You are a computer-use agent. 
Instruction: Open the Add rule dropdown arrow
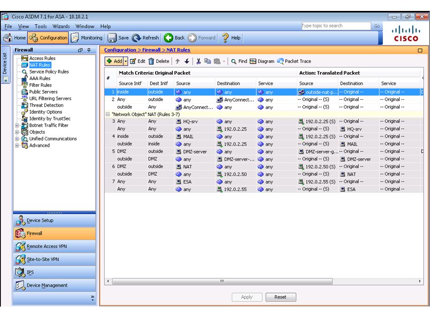(x=125, y=61)
